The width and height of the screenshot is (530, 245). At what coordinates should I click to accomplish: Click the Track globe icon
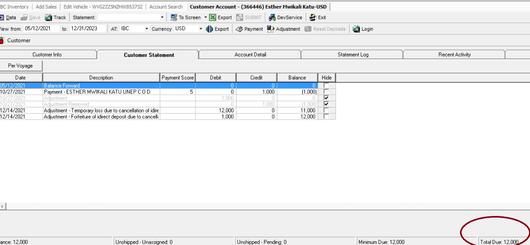tap(48, 17)
